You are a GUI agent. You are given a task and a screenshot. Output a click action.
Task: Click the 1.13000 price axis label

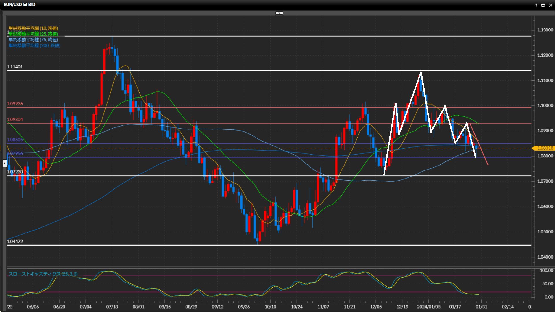coord(545,30)
